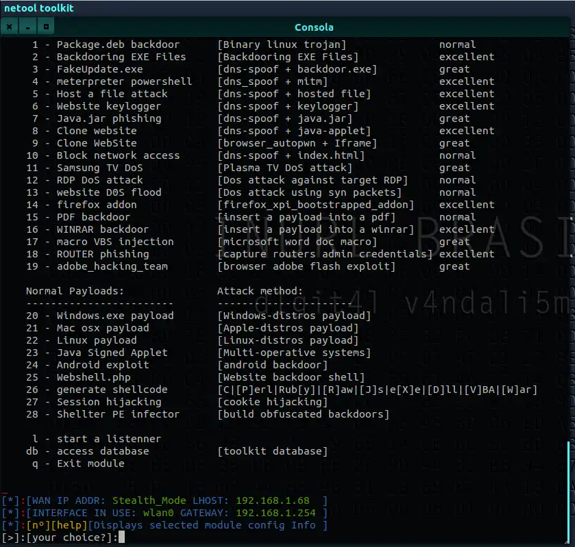Select 'Backdooring EXE Files' option 2 name
This screenshot has height=547, width=575.
pyautogui.click(x=121, y=57)
